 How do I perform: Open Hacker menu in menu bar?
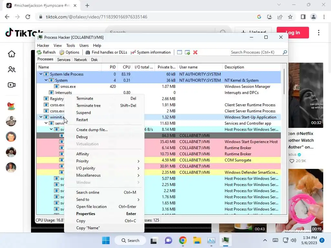tap(43, 45)
